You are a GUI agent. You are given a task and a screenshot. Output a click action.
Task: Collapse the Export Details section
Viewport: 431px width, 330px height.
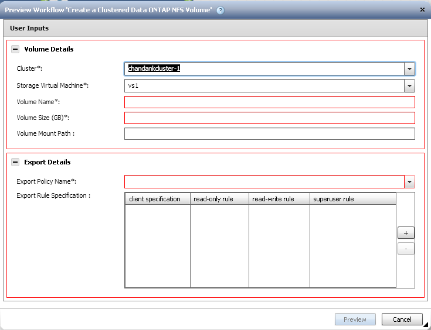[15, 163]
